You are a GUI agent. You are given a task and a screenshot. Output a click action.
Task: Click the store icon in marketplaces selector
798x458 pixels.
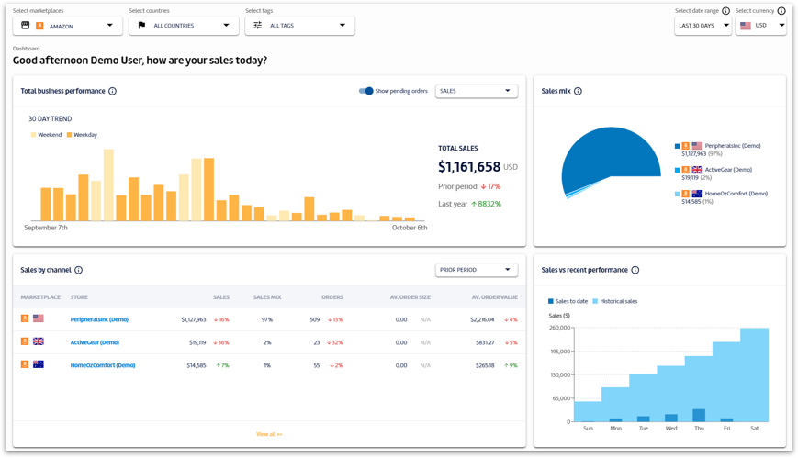pos(26,25)
